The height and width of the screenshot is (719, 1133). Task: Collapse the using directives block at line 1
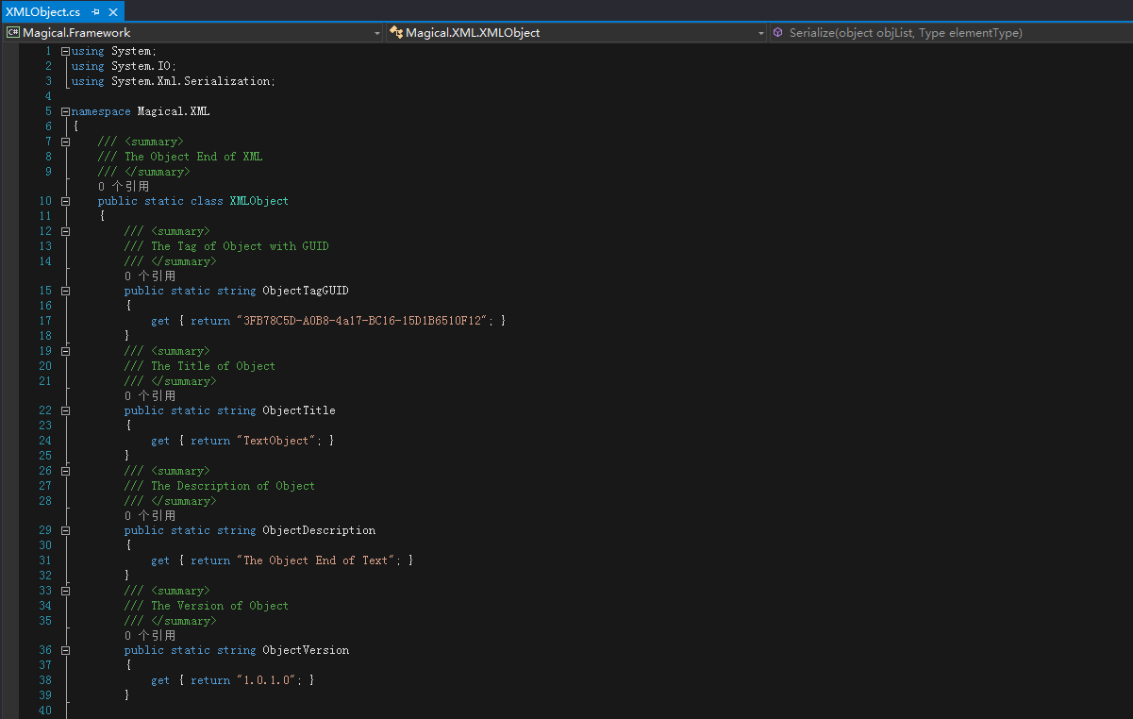click(x=65, y=51)
